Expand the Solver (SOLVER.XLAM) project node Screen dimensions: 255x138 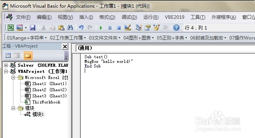click(x=6, y=65)
